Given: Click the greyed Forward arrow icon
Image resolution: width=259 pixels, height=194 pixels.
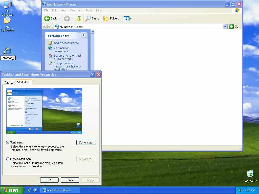Looking at the screenshot, I should point(67,18).
